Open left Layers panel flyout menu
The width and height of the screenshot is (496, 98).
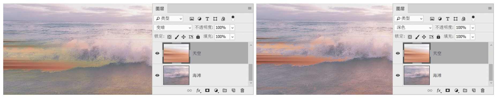(x=250, y=8)
